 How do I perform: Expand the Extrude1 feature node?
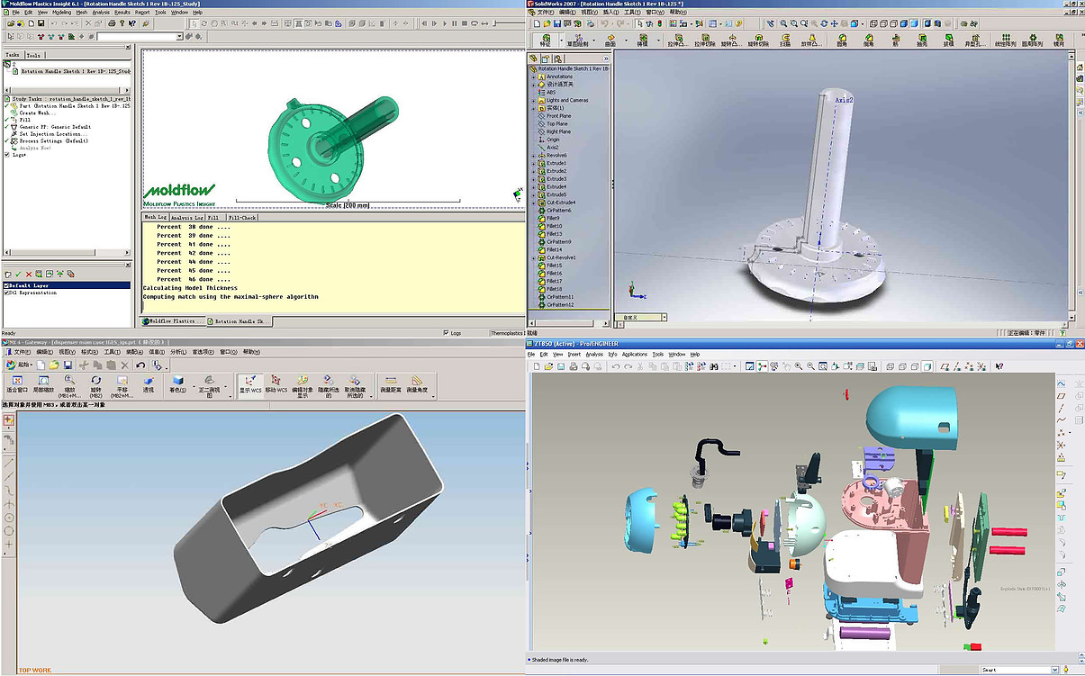(x=533, y=163)
